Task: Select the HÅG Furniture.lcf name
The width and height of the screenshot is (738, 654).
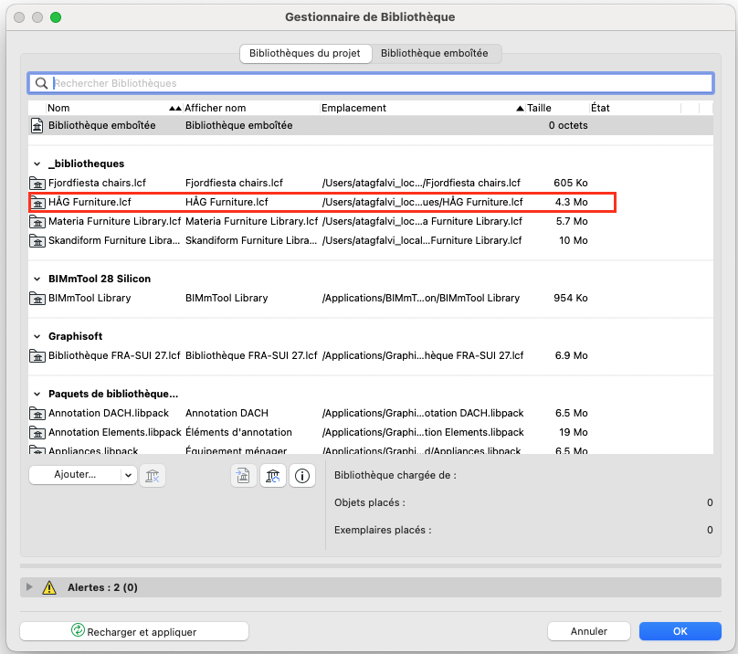Action: coord(90,202)
